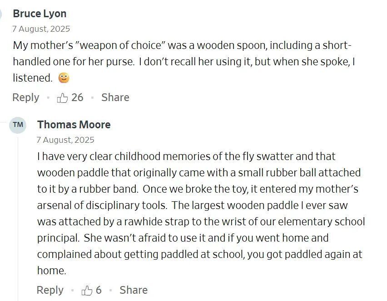
Task: Click the date under Bruce Lyon's name
Action: 41,29
